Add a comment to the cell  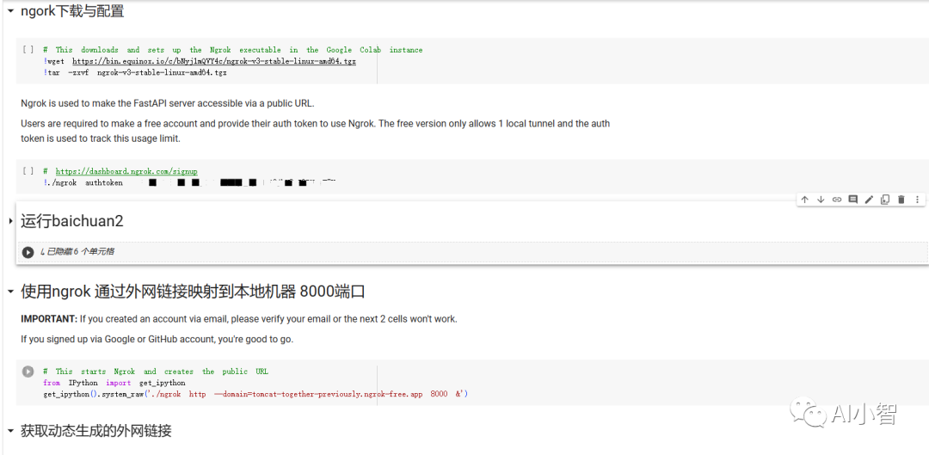tap(852, 200)
